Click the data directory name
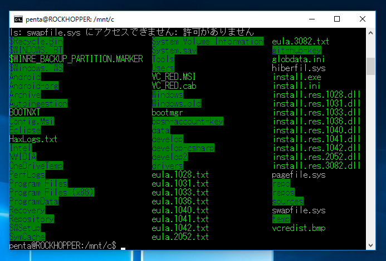The image size is (386, 261). (161, 130)
